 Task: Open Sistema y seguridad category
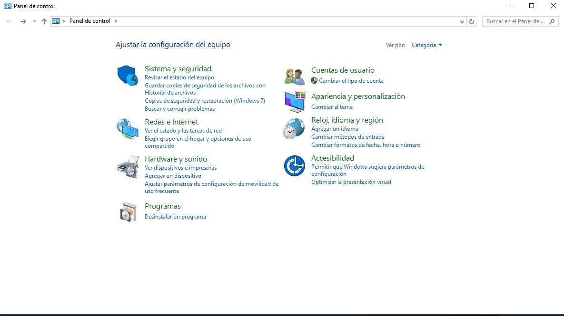178,68
